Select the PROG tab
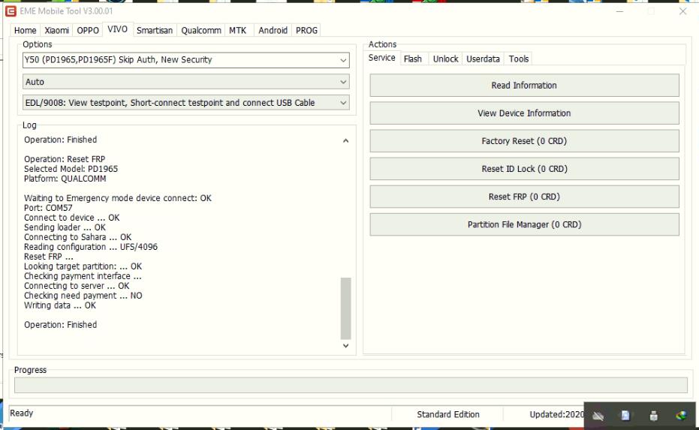This screenshot has height=430, width=699. [306, 30]
